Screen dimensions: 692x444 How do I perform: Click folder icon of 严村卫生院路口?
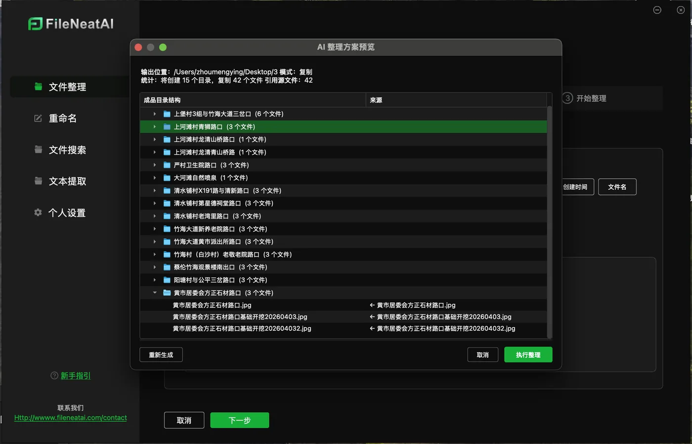(167, 165)
